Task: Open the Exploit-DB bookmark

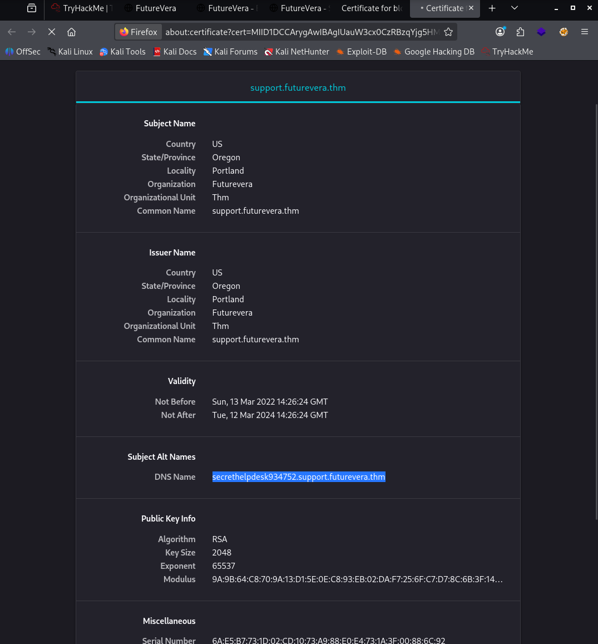Action: [361, 52]
